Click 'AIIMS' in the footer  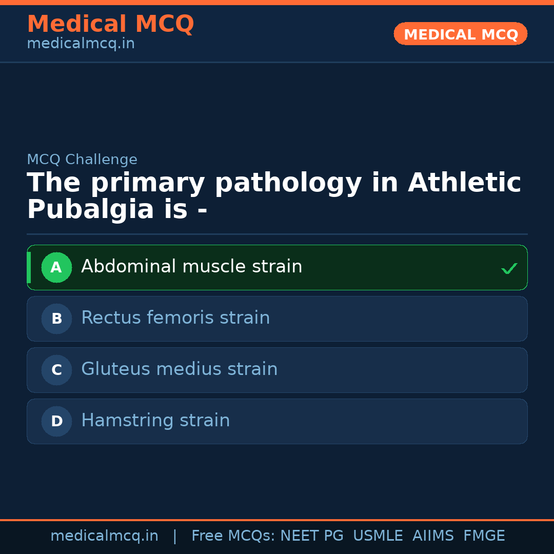[433, 536]
